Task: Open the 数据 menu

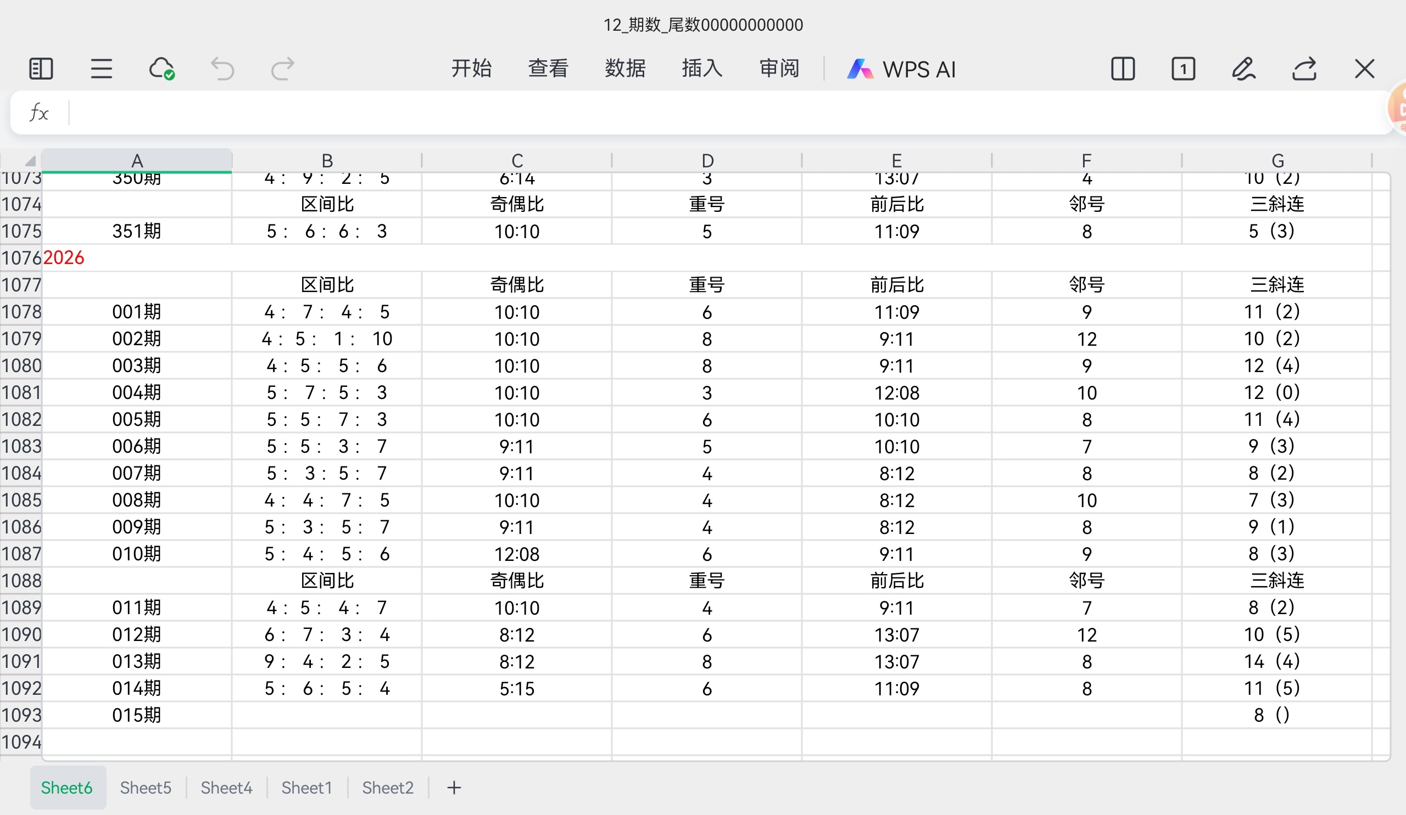Action: coord(625,68)
